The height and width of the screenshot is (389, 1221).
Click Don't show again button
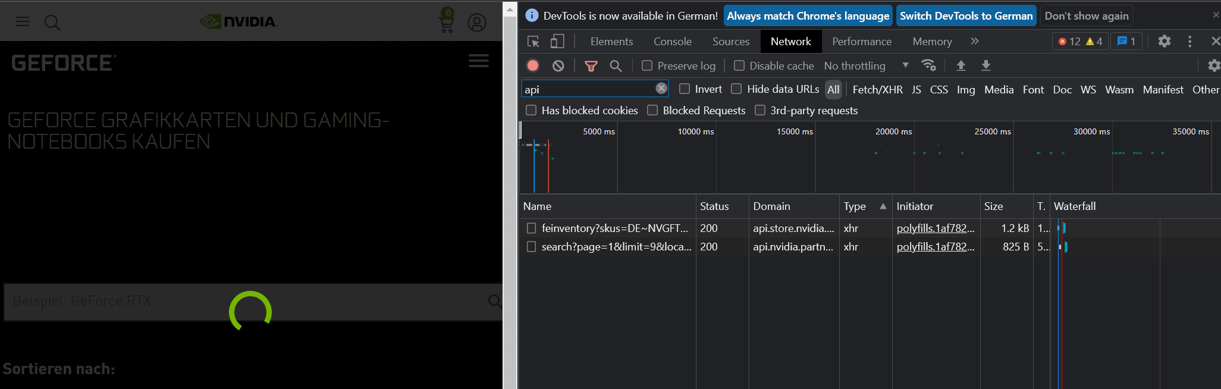1087,16
